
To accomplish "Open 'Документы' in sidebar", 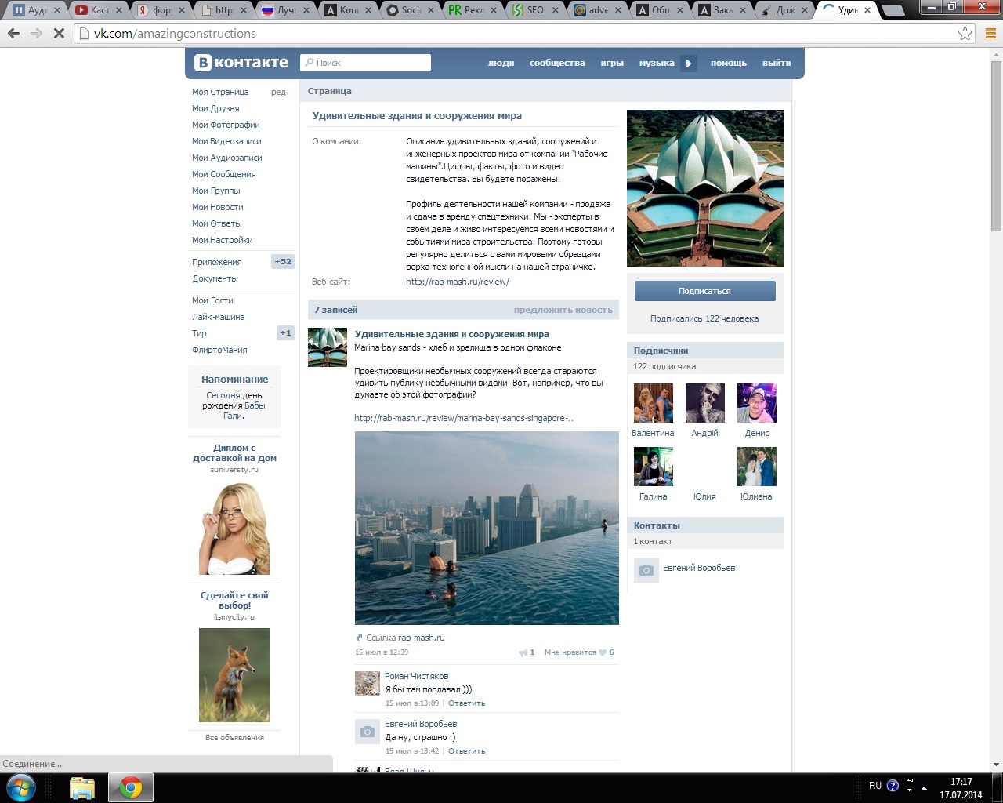I will [215, 278].
